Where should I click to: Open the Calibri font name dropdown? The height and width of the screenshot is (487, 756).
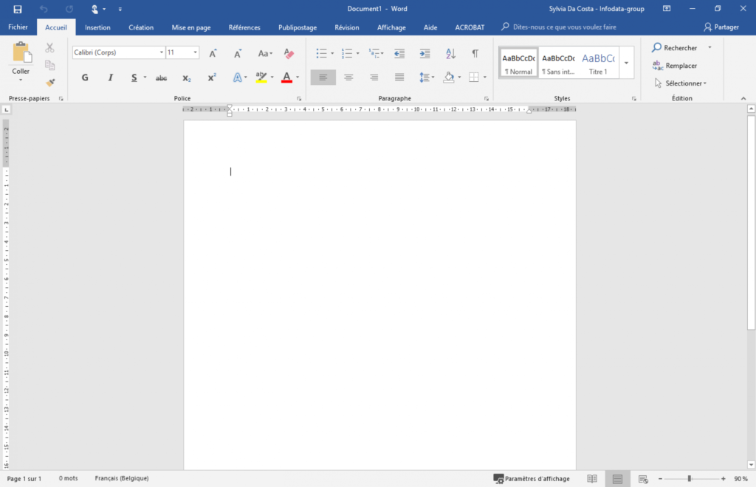161,53
